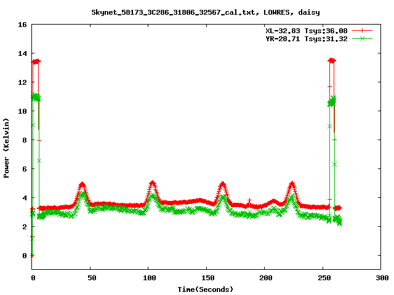This screenshot has width=394, height=295.
Task: Click y-axis tick label 6
Action: [25, 169]
